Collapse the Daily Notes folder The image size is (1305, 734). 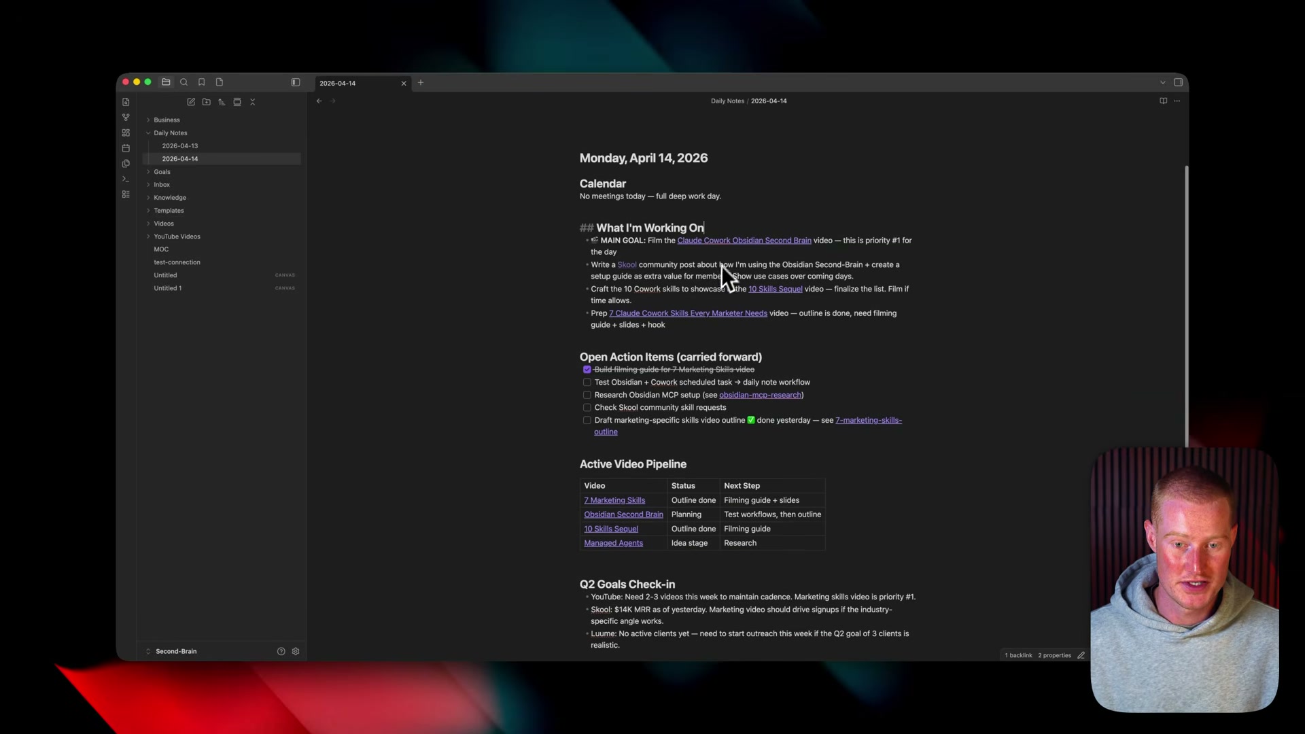click(x=148, y=133)
